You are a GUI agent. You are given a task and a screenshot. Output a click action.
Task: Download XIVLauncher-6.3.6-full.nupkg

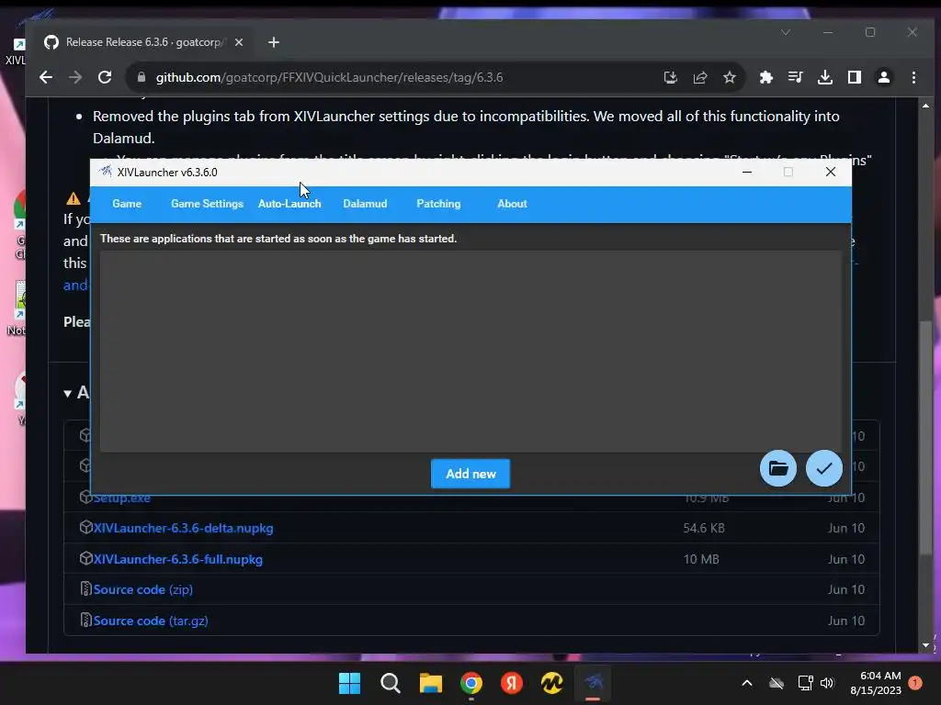177,559
